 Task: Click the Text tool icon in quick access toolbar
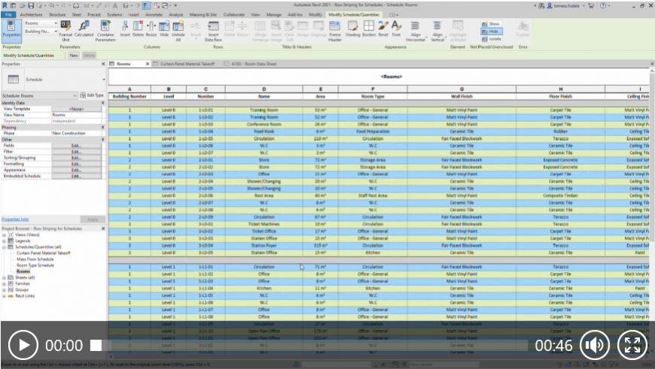(x=115, y=6)
